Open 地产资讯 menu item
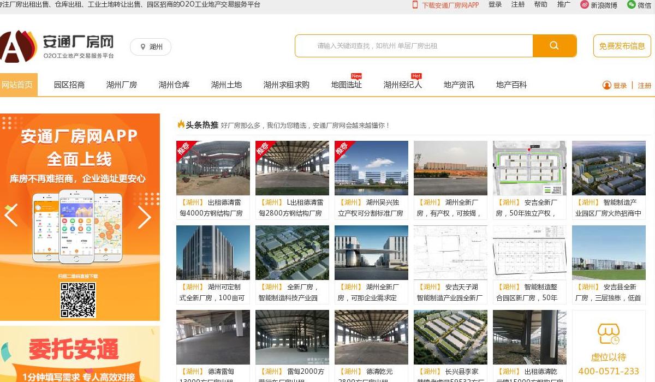Viewport: 655px width, 382px height. pyautogui.click(x=459, y=85)
